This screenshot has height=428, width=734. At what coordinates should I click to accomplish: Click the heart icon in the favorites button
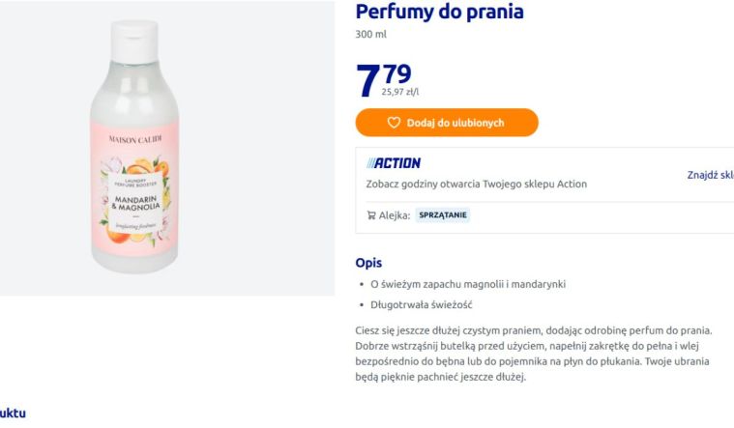[x=394, y=123]
